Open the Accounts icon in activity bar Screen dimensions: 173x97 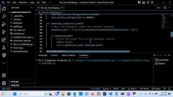tap(4, 75)
